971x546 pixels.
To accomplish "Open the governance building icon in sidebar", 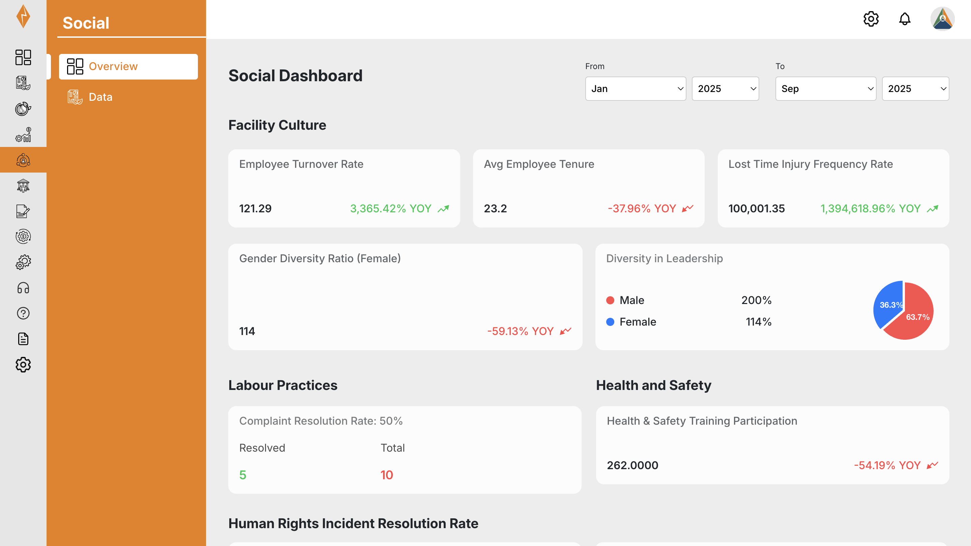I will click(23, 185).
